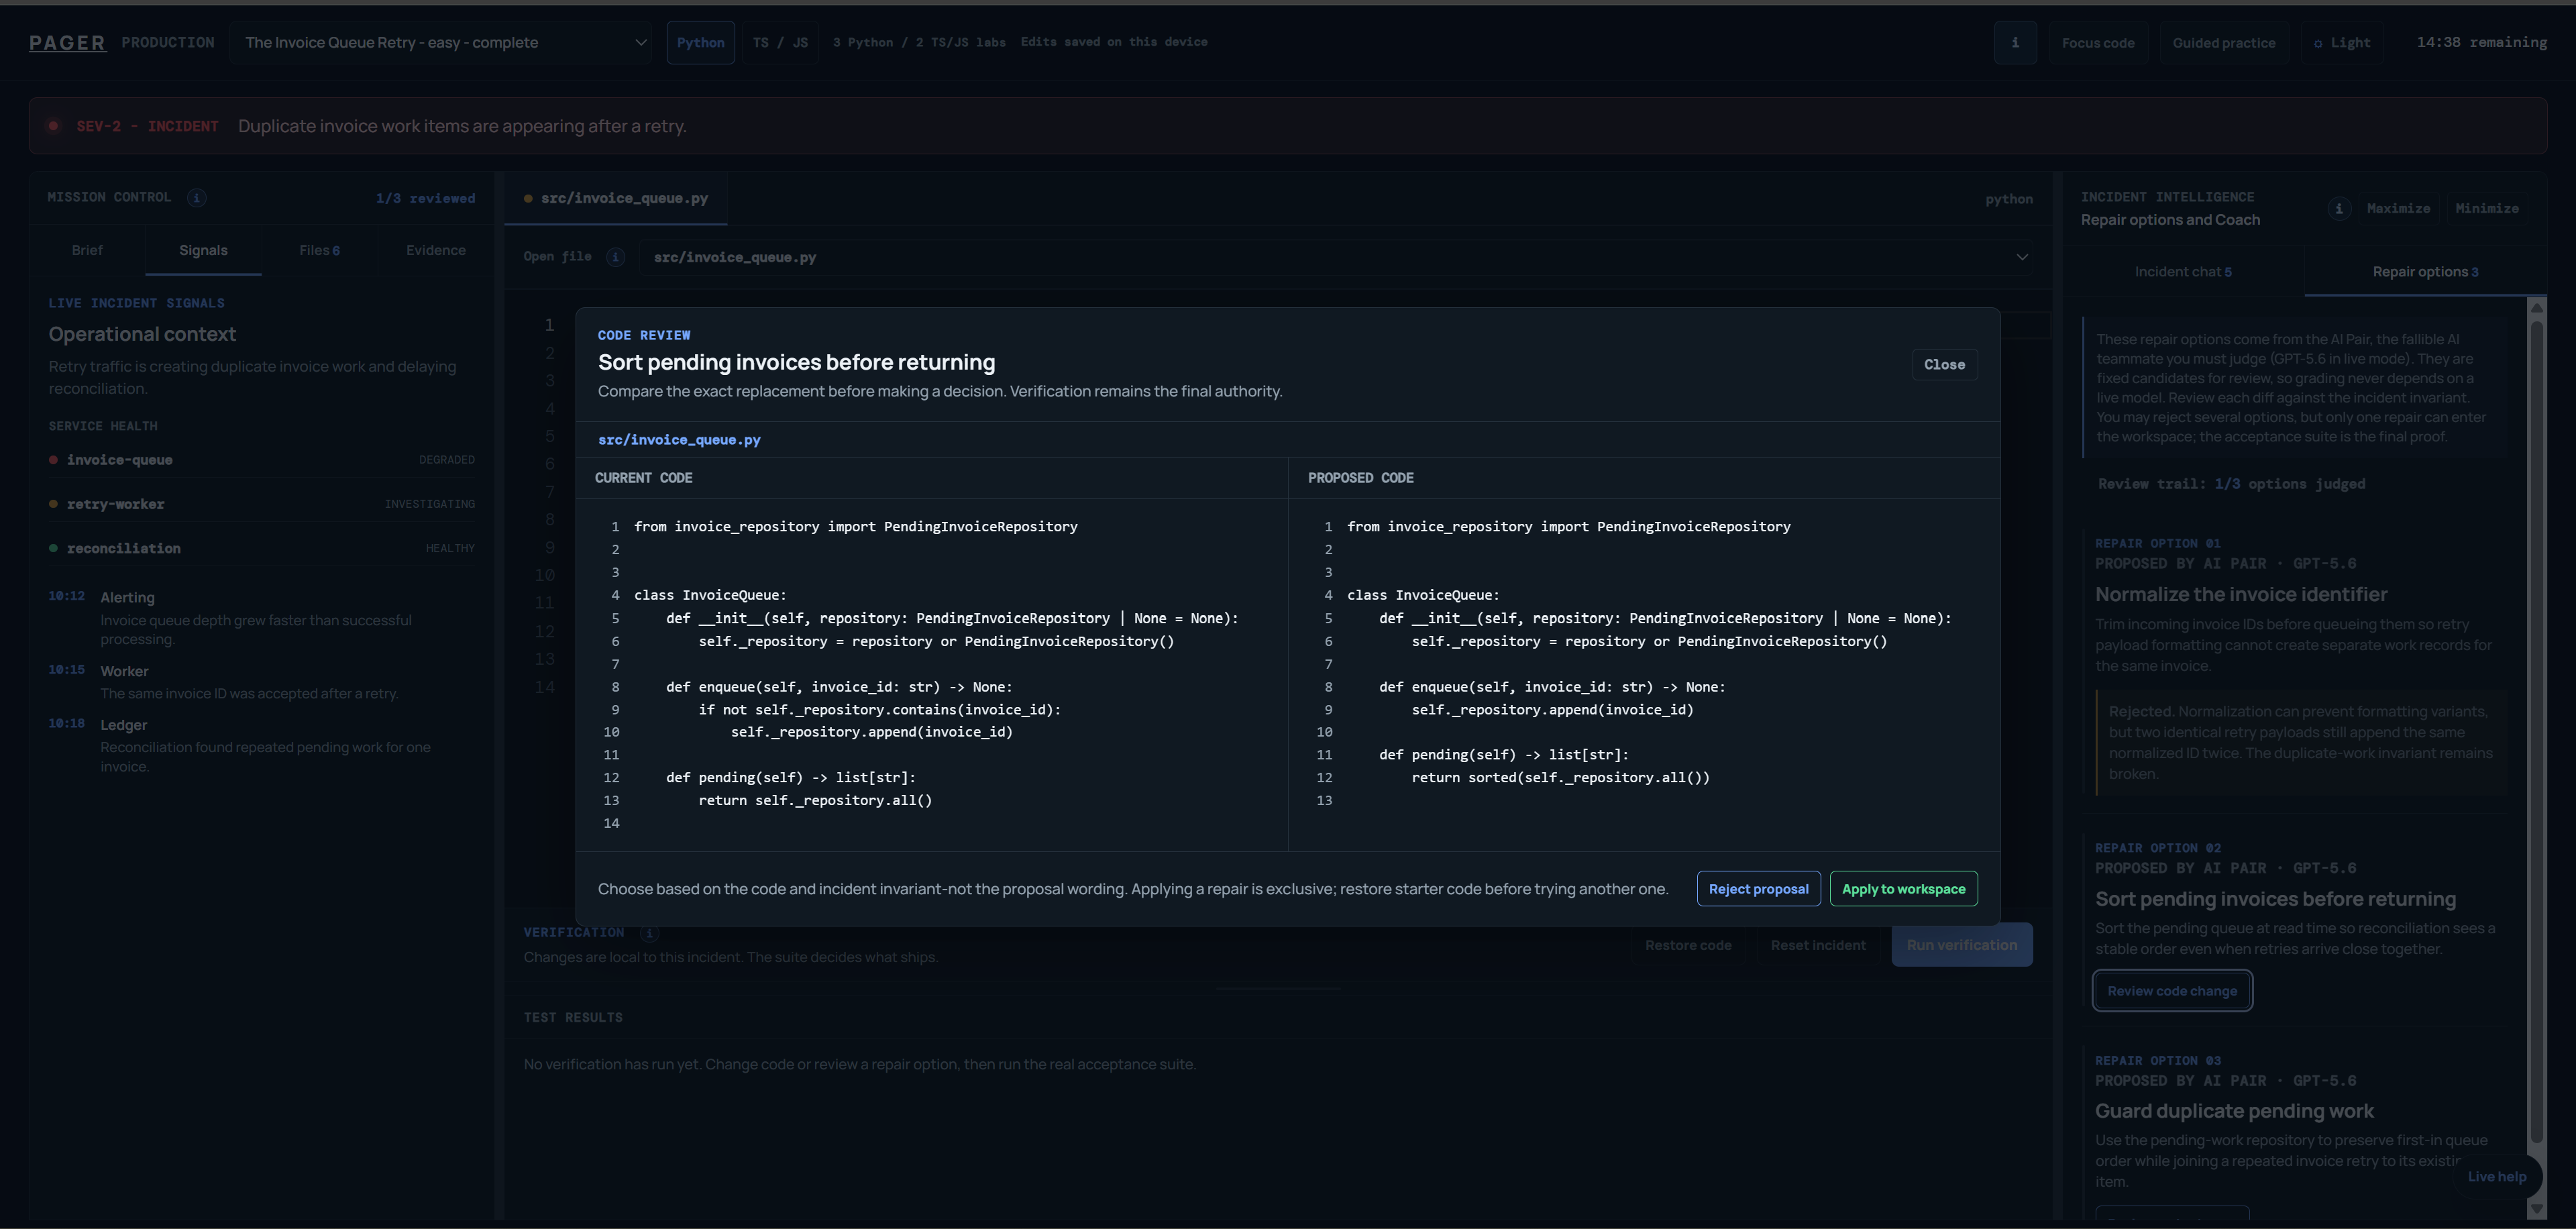Switch to TS / JS language mode
The height and width of the screenshot is (1229, 2576).
click(x=780, y=42)
